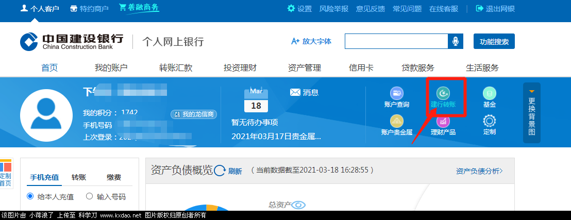Image resolution: width=571 pixels, height=220 pixels.
Task: Toggle 总资产 eye visibility icon
Action: [x=299, y=205]
